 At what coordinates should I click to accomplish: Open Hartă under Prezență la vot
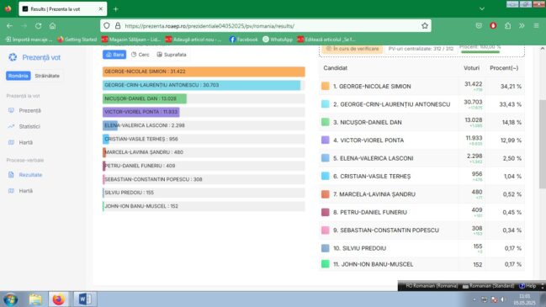(21, 142)
